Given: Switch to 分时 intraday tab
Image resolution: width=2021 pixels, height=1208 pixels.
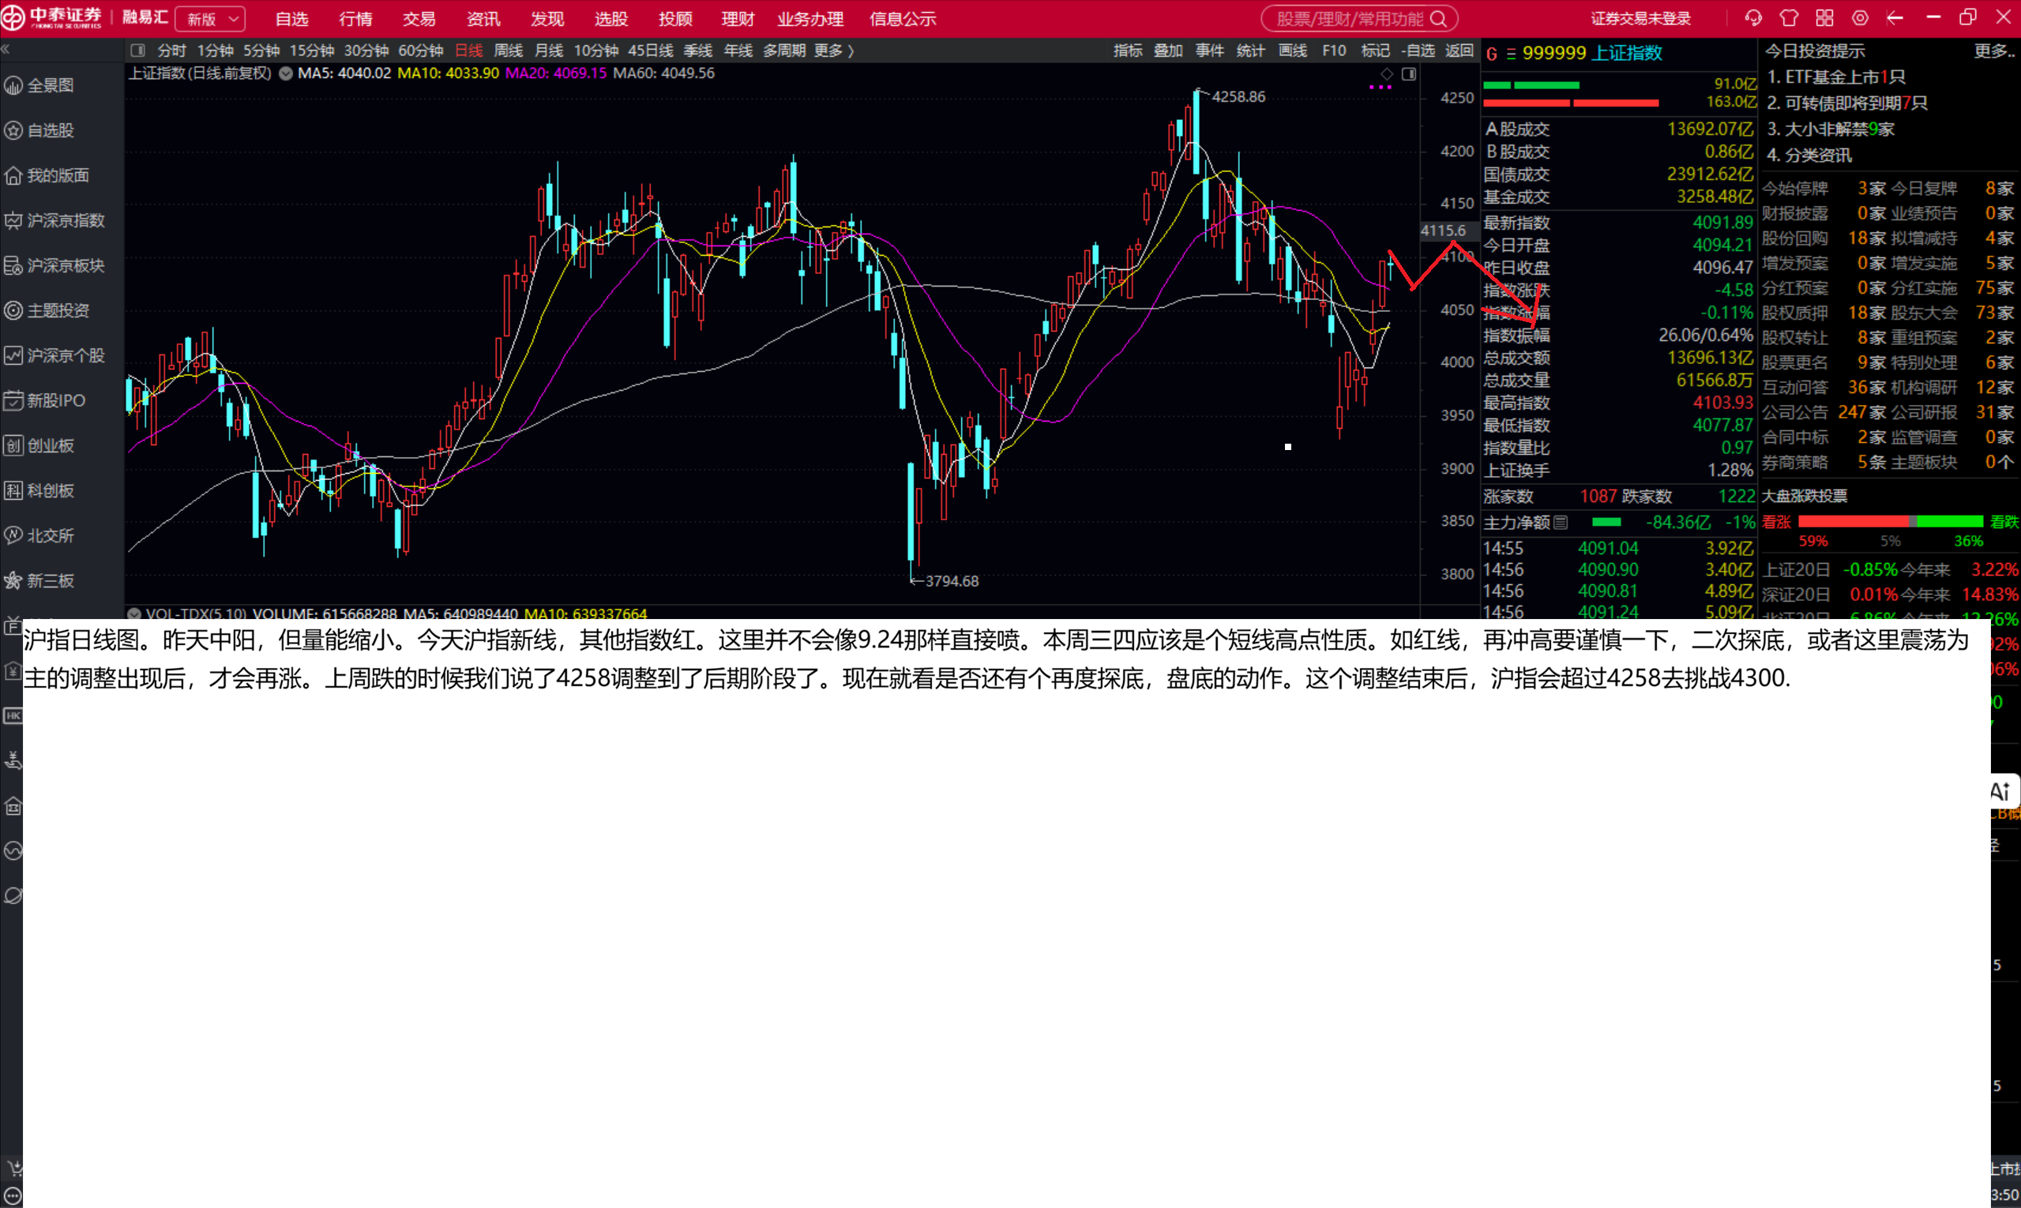Looking at the screenshot, I should [172, 51].
